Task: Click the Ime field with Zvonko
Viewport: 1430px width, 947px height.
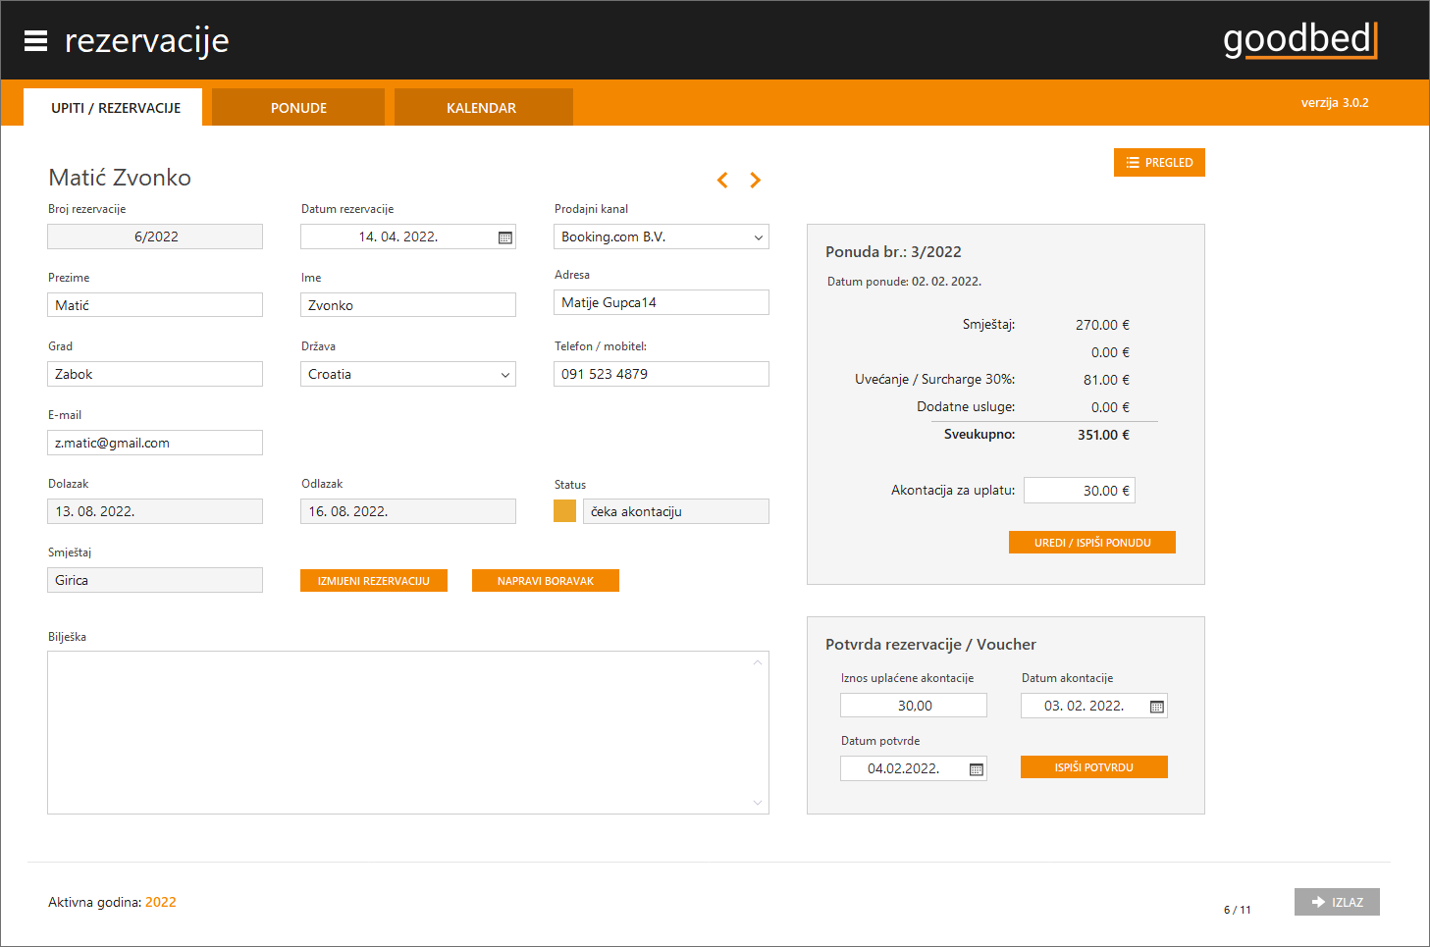Action: [408, 305]
